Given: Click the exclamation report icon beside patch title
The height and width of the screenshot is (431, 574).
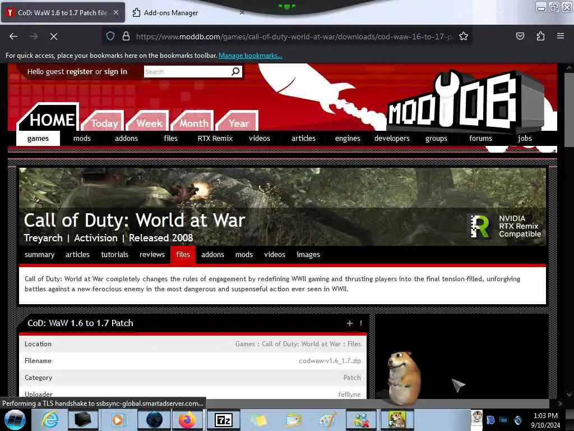Looking at the screenshot, I should [x=361, y=323].
